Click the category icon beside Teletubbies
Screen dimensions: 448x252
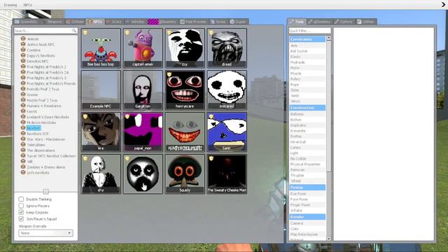pyautogui.click(x=23, y=145)
